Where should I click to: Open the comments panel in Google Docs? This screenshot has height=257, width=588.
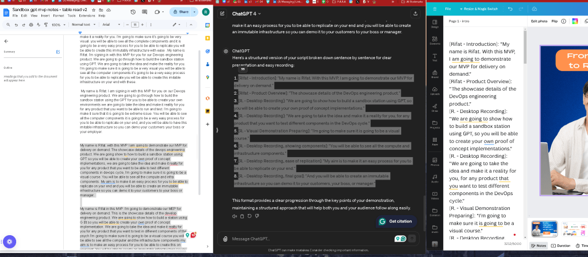pos(145,12)
